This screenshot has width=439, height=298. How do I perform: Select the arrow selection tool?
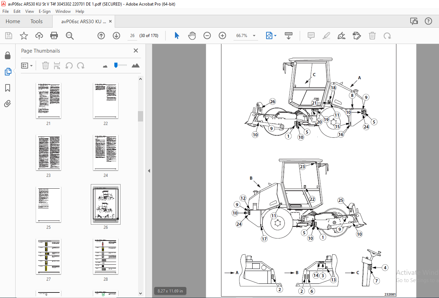[x=177, y=36]
